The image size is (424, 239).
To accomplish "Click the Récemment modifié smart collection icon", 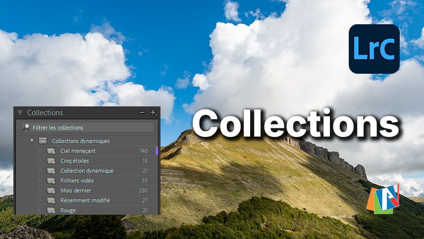I will (x=51, y=201).
